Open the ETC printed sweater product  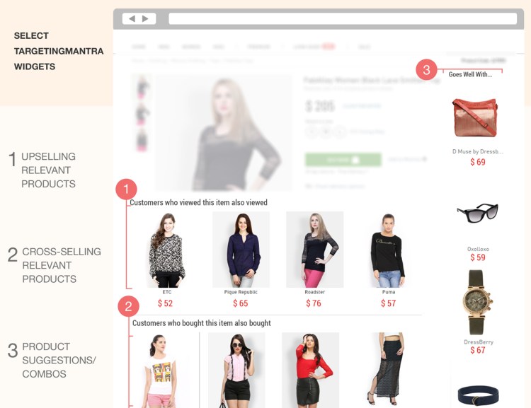[x=166, y=250]
